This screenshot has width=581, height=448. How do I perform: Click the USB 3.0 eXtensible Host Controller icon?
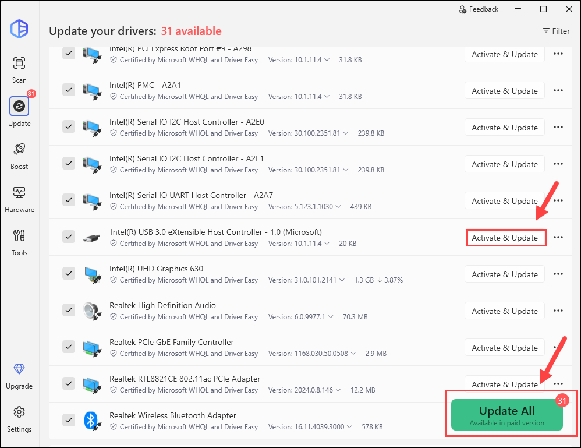[92, 238]
